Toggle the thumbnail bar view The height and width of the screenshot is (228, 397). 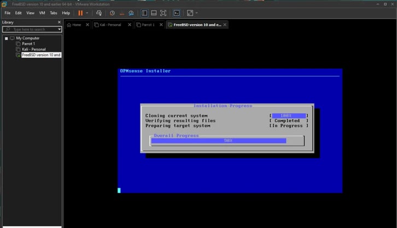click(154, 13)
